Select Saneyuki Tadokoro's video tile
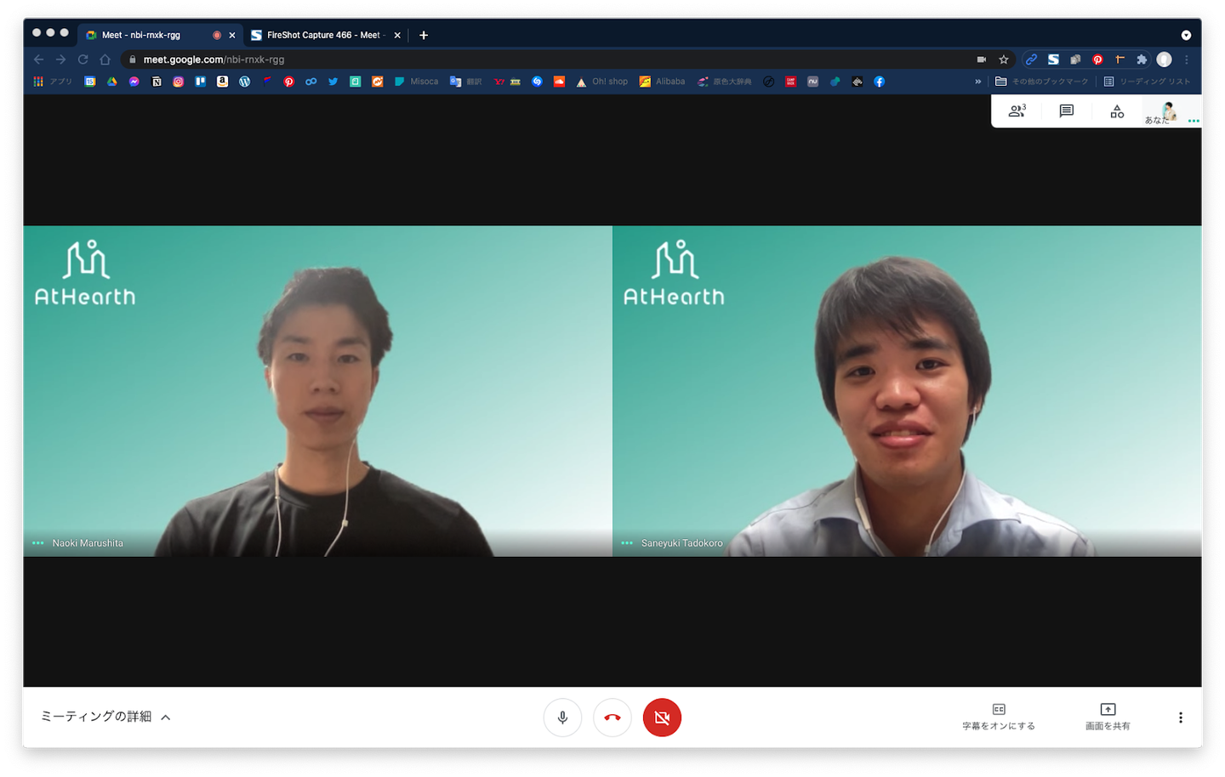This screenshot has width=1225, height=777. coord(907,391)
